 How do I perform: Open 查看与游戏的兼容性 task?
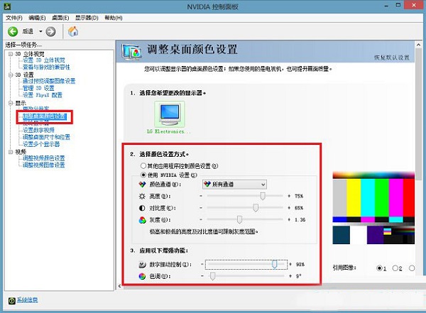pyautogui.click(x=46, y=67)
